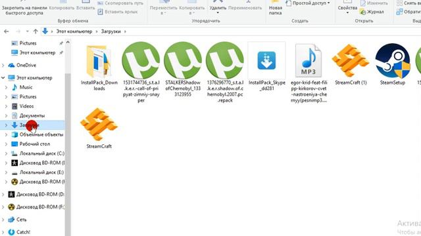This screenshot has height=236, width=421.
Task: Click Удалить in the ribbon
Action: point(218,8)
